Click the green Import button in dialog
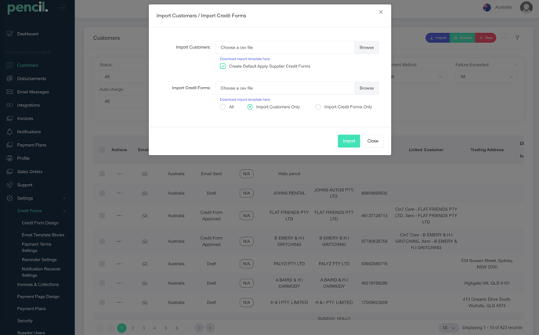The width and height of the screenshot is (539, 335). click(x=349, y=141)
